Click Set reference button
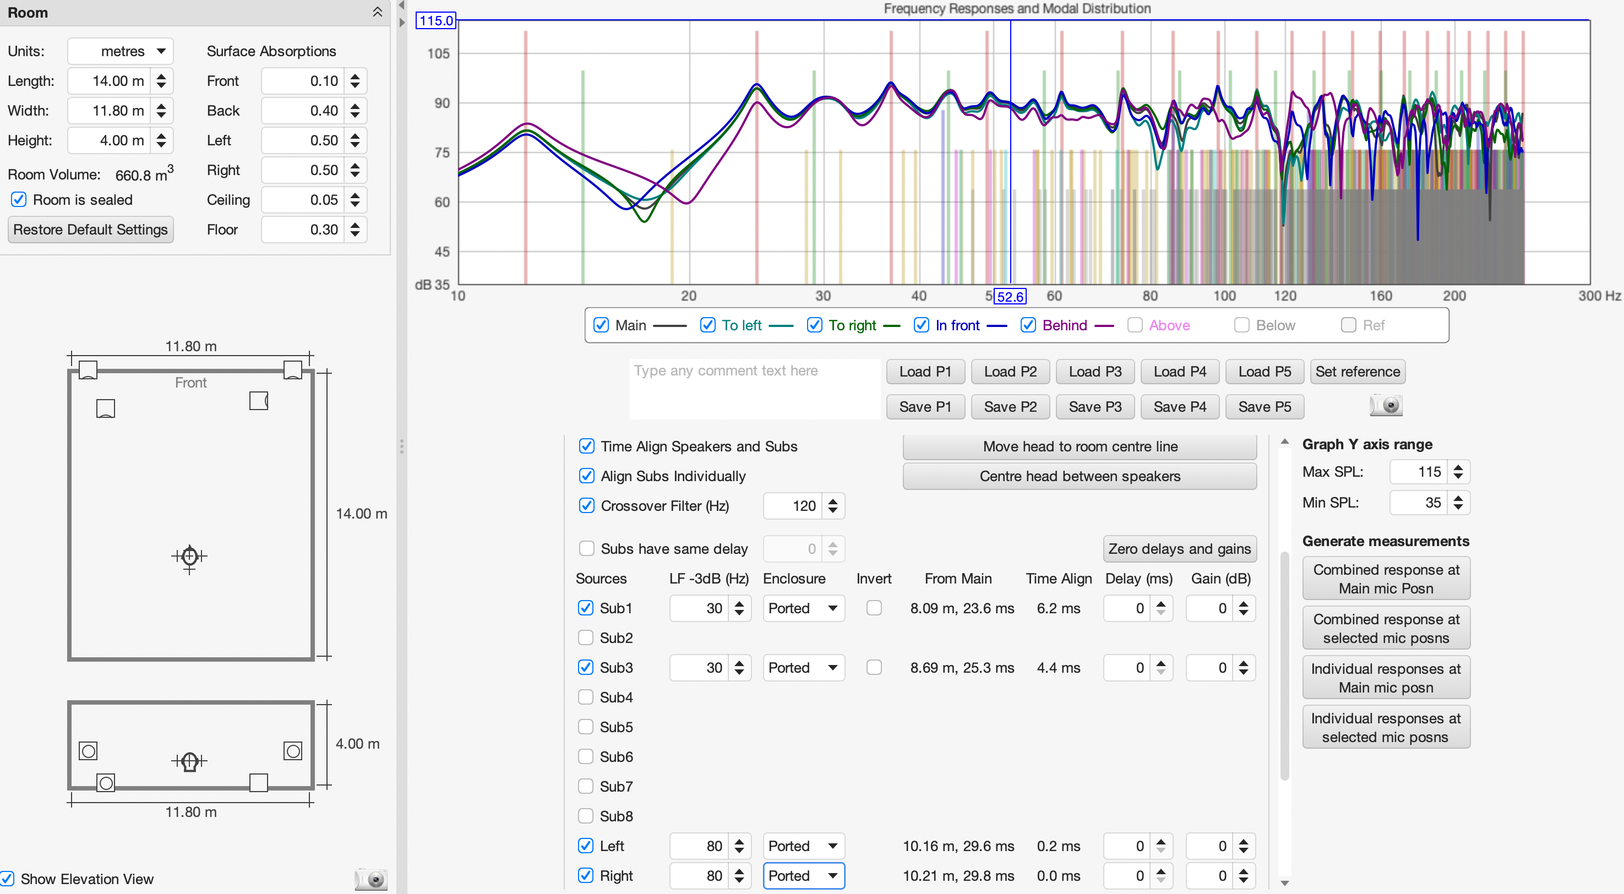 1358,372
